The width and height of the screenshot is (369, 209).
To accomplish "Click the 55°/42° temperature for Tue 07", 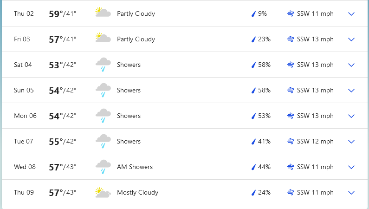I will point(62,142).
